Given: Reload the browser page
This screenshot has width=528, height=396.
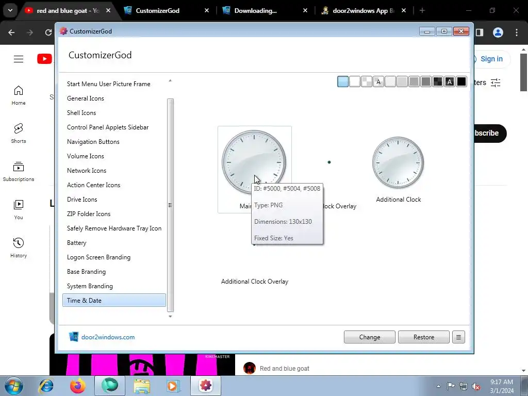Looking at the screenshot, I should coord(48,32).
